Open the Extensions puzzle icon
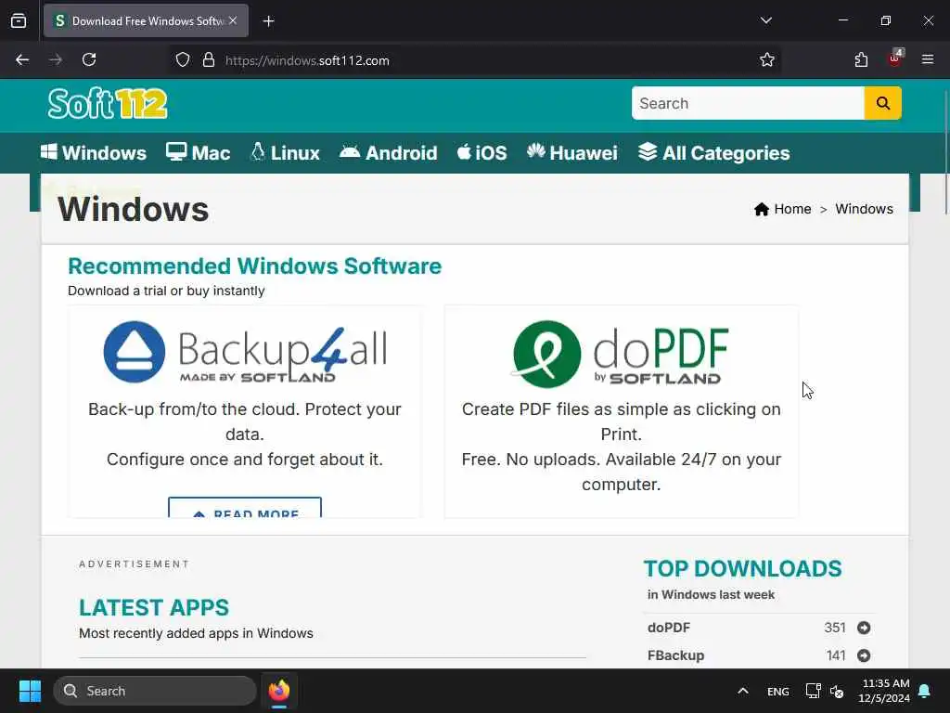This screenshot has height=713, width=950. click(861, 60)
